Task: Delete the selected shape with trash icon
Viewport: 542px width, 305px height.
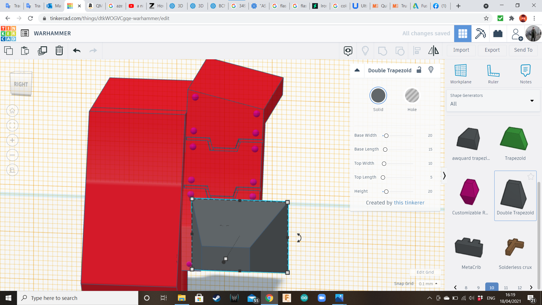Action: click(x=59, y=51)
